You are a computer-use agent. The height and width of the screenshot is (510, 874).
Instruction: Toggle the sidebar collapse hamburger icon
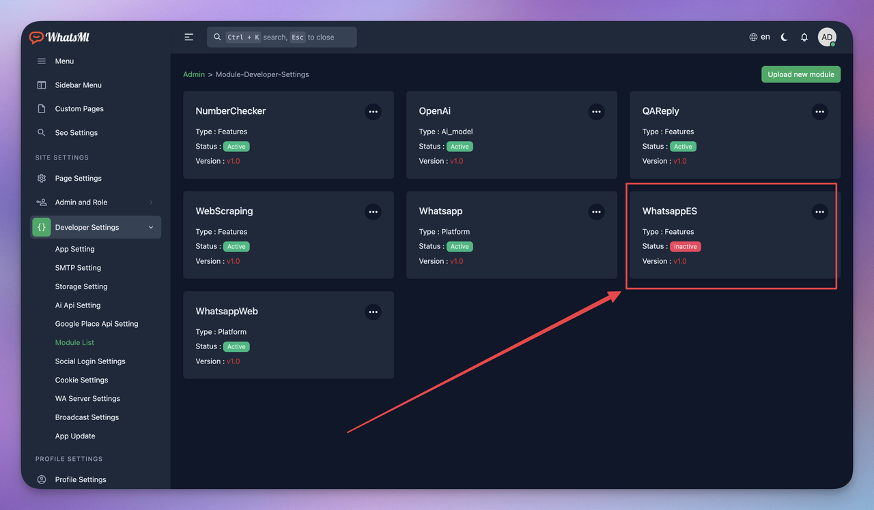click(x=189, y=37)
